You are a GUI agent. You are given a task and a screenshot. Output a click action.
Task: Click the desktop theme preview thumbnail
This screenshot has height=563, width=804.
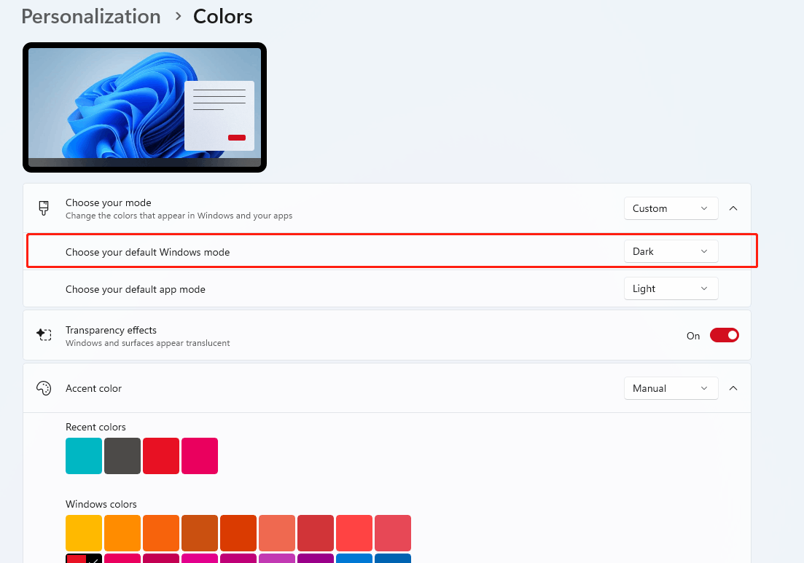pos(144,106)
